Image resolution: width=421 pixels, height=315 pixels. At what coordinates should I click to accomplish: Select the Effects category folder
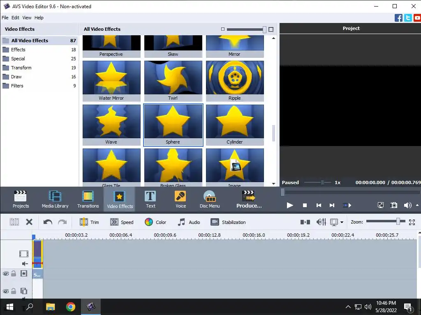(x=39, y=50)
